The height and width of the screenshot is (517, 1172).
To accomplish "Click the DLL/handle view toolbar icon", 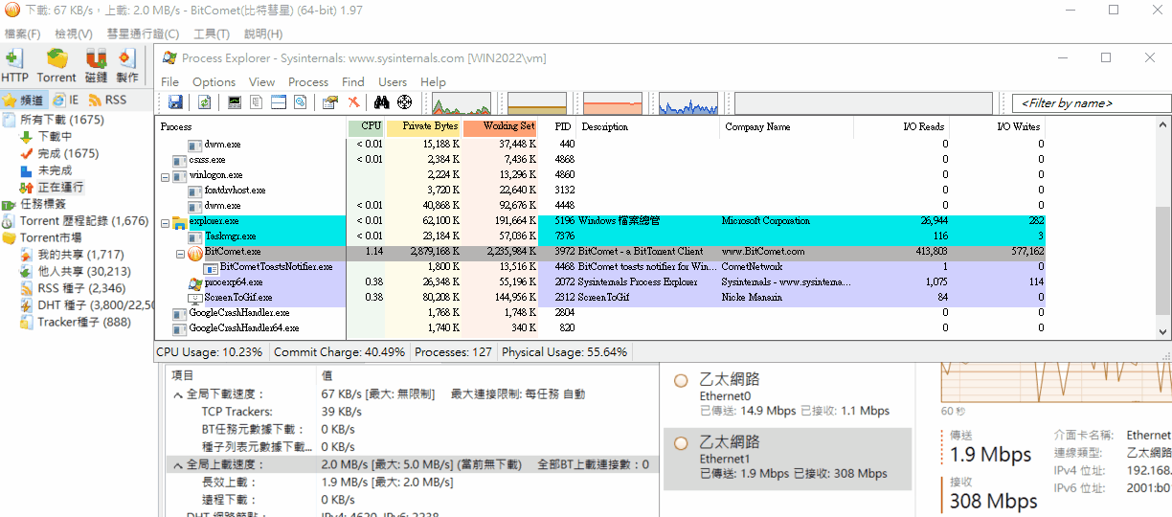I will (301, 102).
